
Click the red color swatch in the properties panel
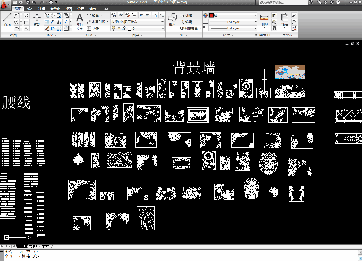pos(211,15)
